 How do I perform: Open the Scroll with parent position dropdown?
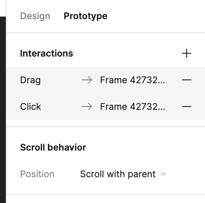click(123, 174)
